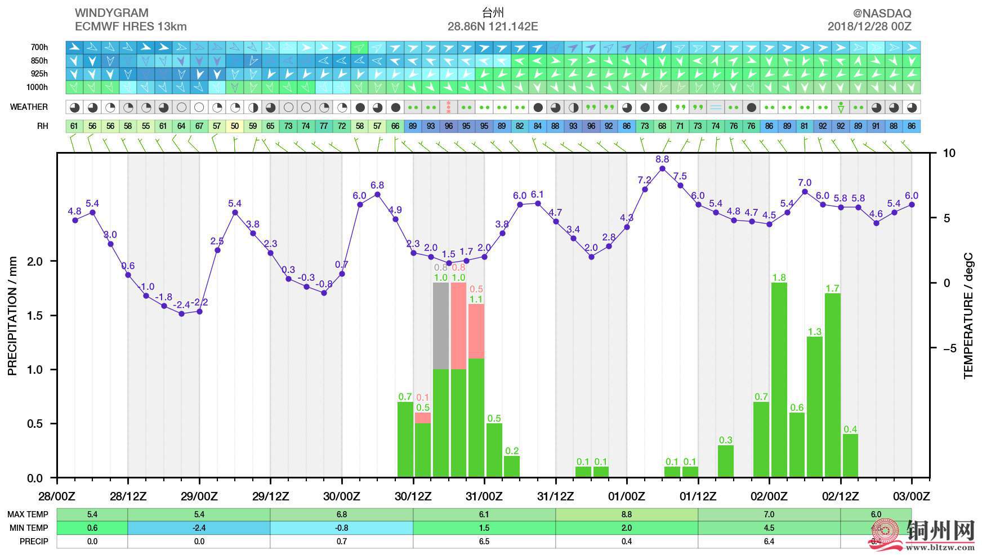Click the 700h wind row label
Image resolution: width=982 pixels, height=555 pixels.
coord(39,47)
